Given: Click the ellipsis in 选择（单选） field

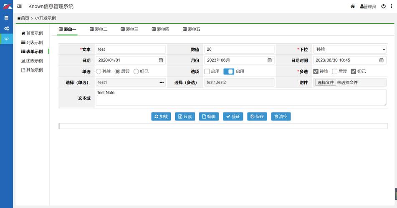Looking at the screenshot, I should pyautogui.click(x=162, y=82).
